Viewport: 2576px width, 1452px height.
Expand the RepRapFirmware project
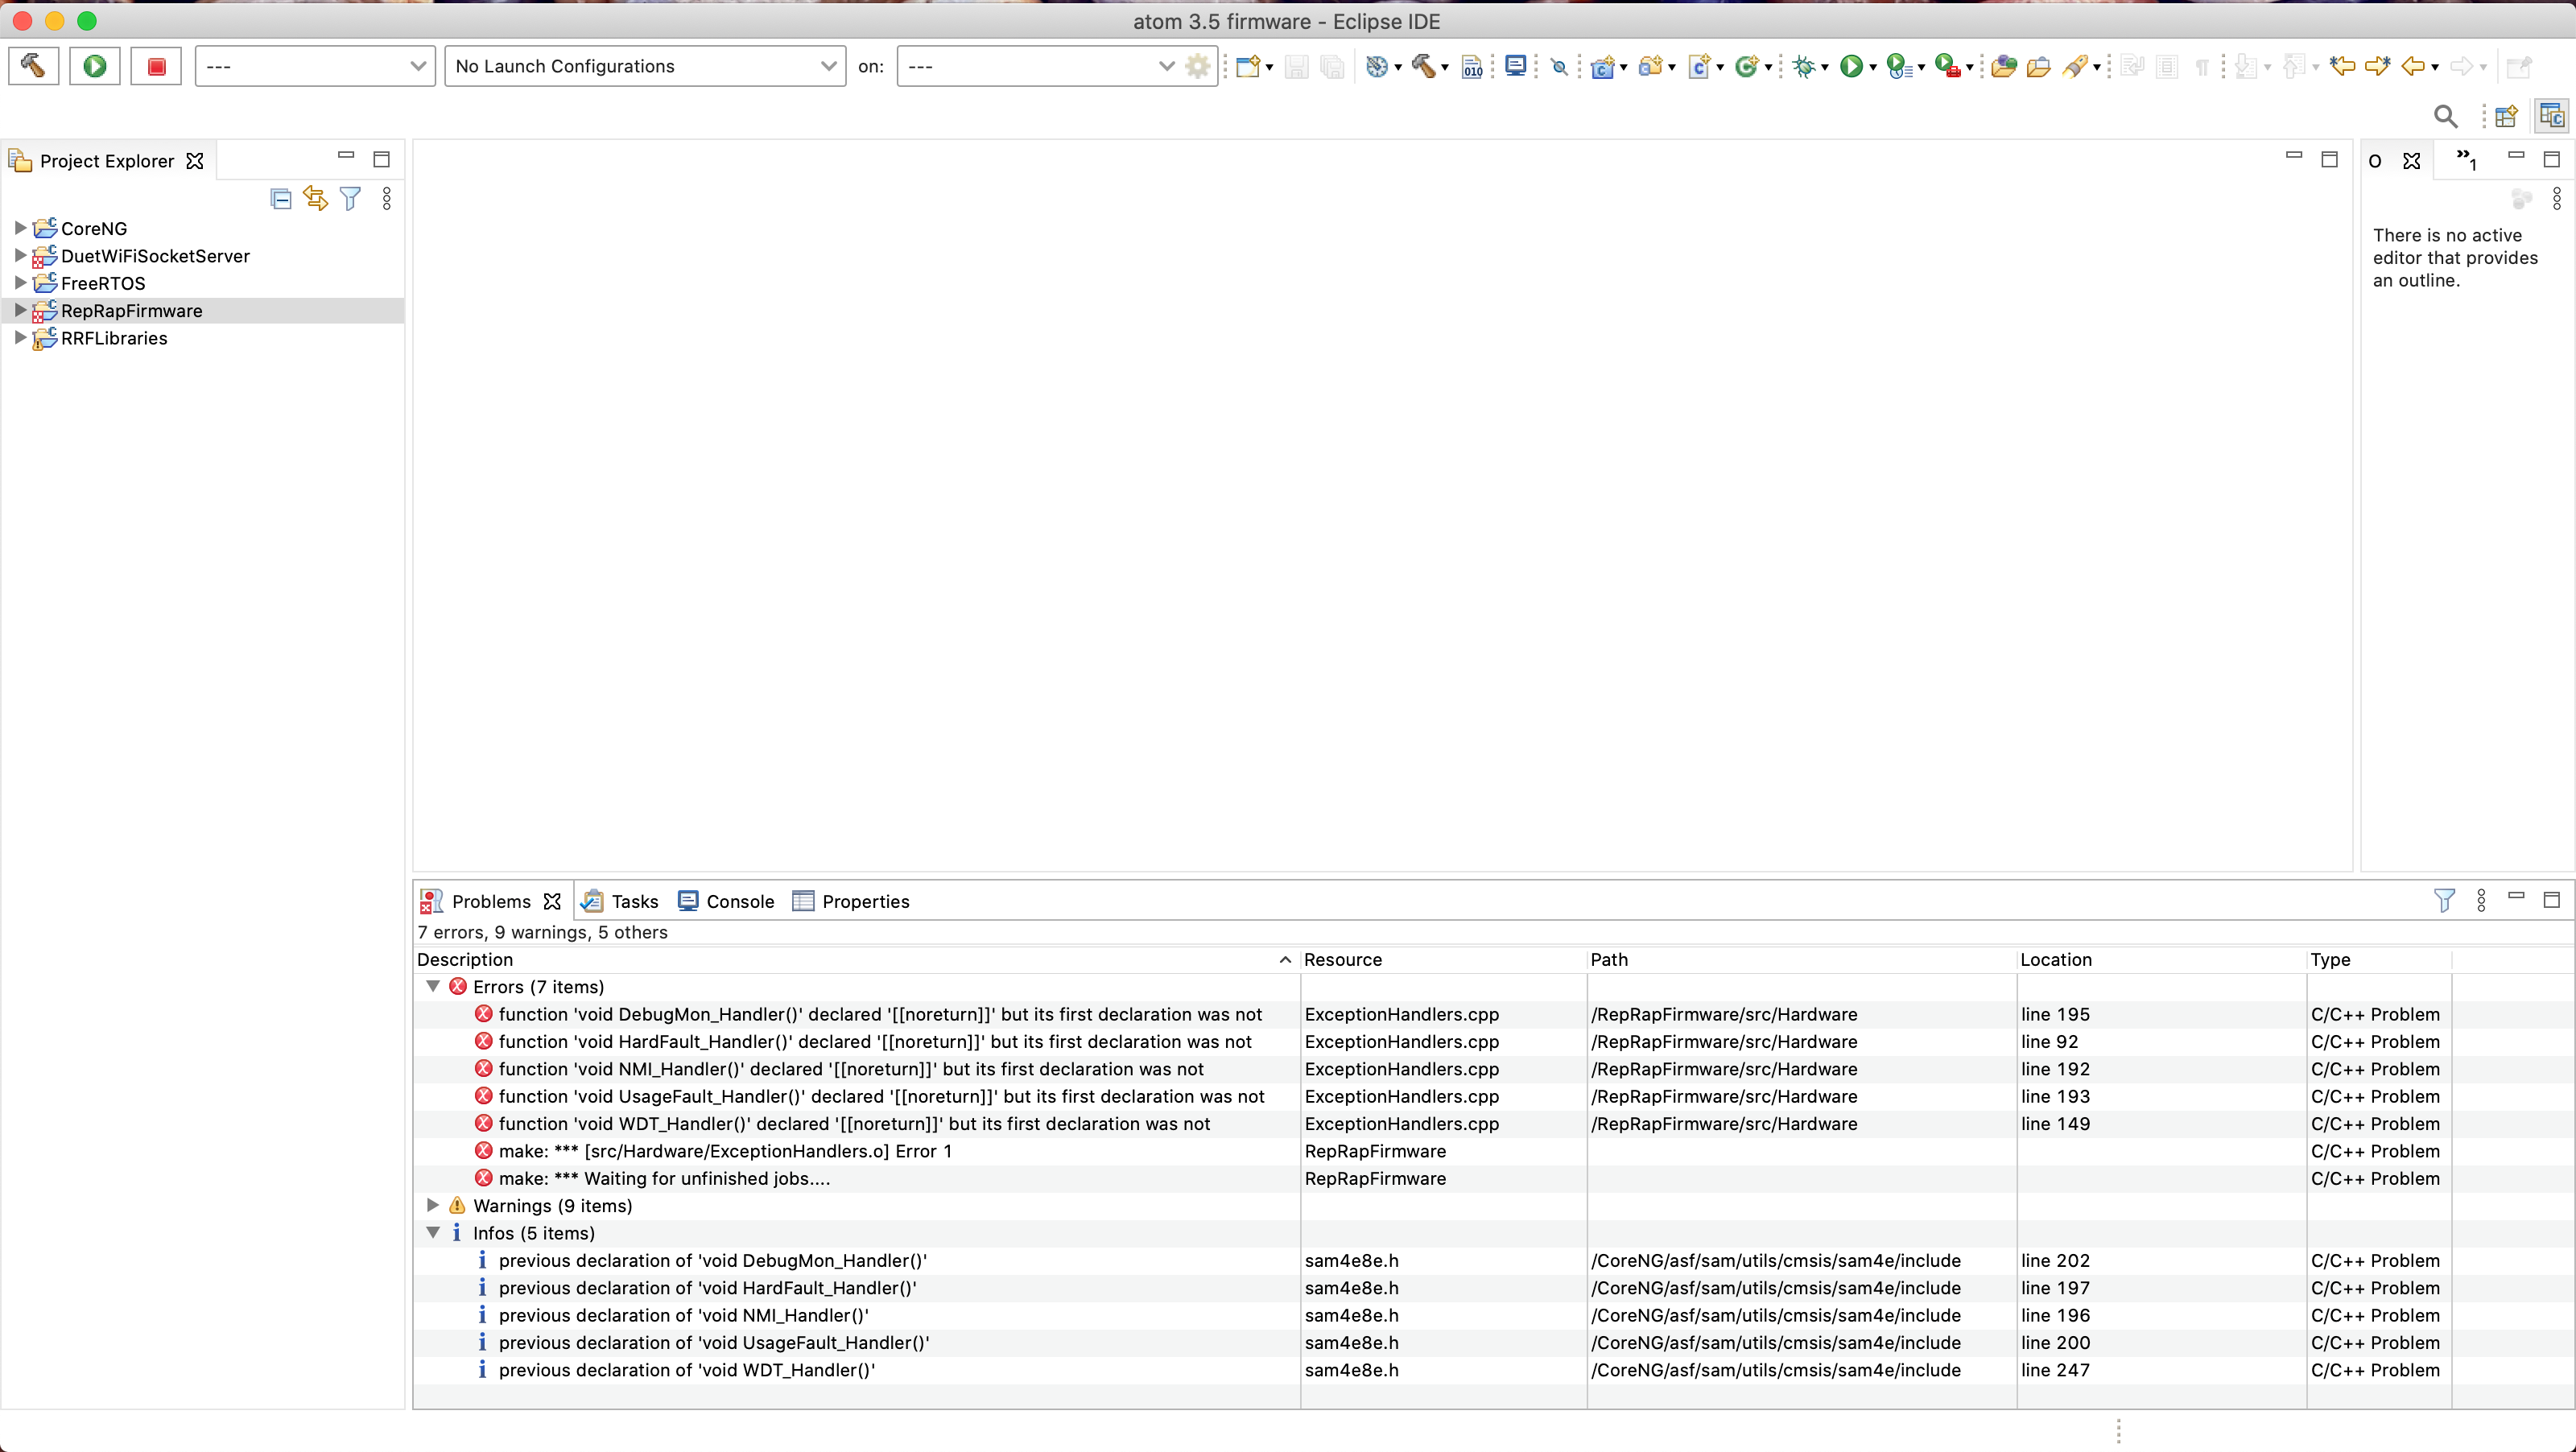click(x=20, y=310)
